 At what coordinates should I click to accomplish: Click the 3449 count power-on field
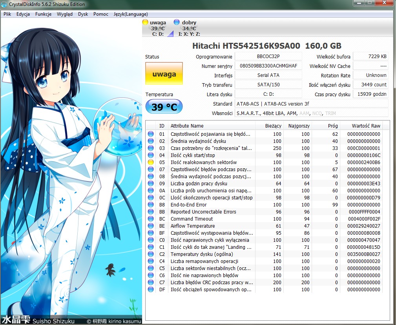click(x=370, y=85)
